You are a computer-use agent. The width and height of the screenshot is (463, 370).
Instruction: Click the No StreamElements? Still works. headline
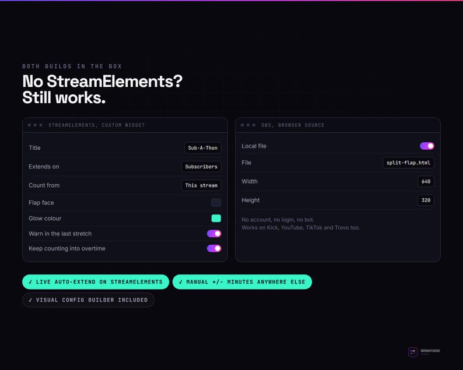(x=103, y=89)
